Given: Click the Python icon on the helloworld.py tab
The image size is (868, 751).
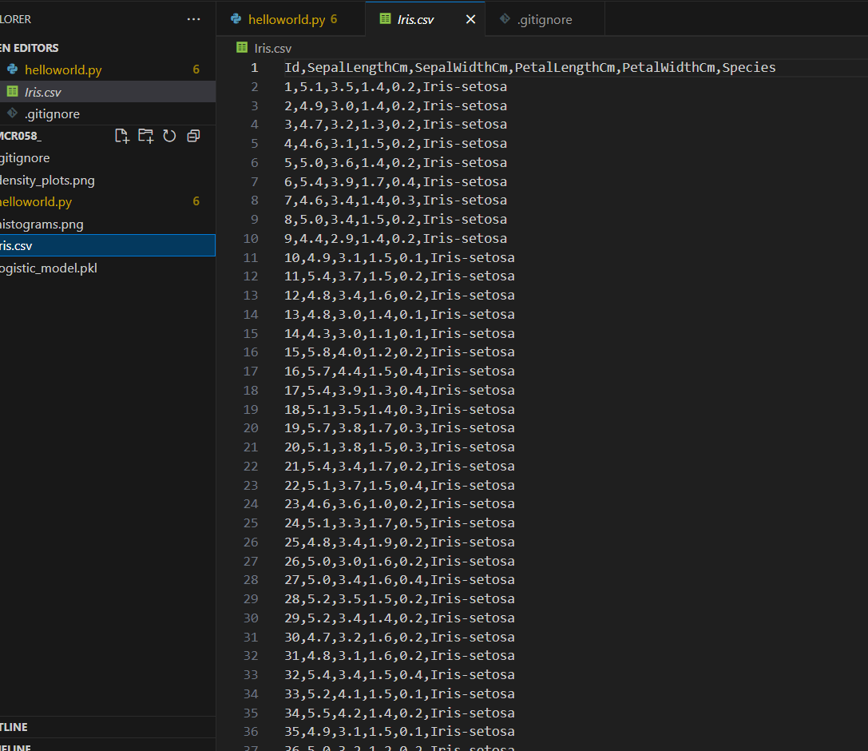Looking at the screenshot, I should pyautogui.click(x=236, y=19).
